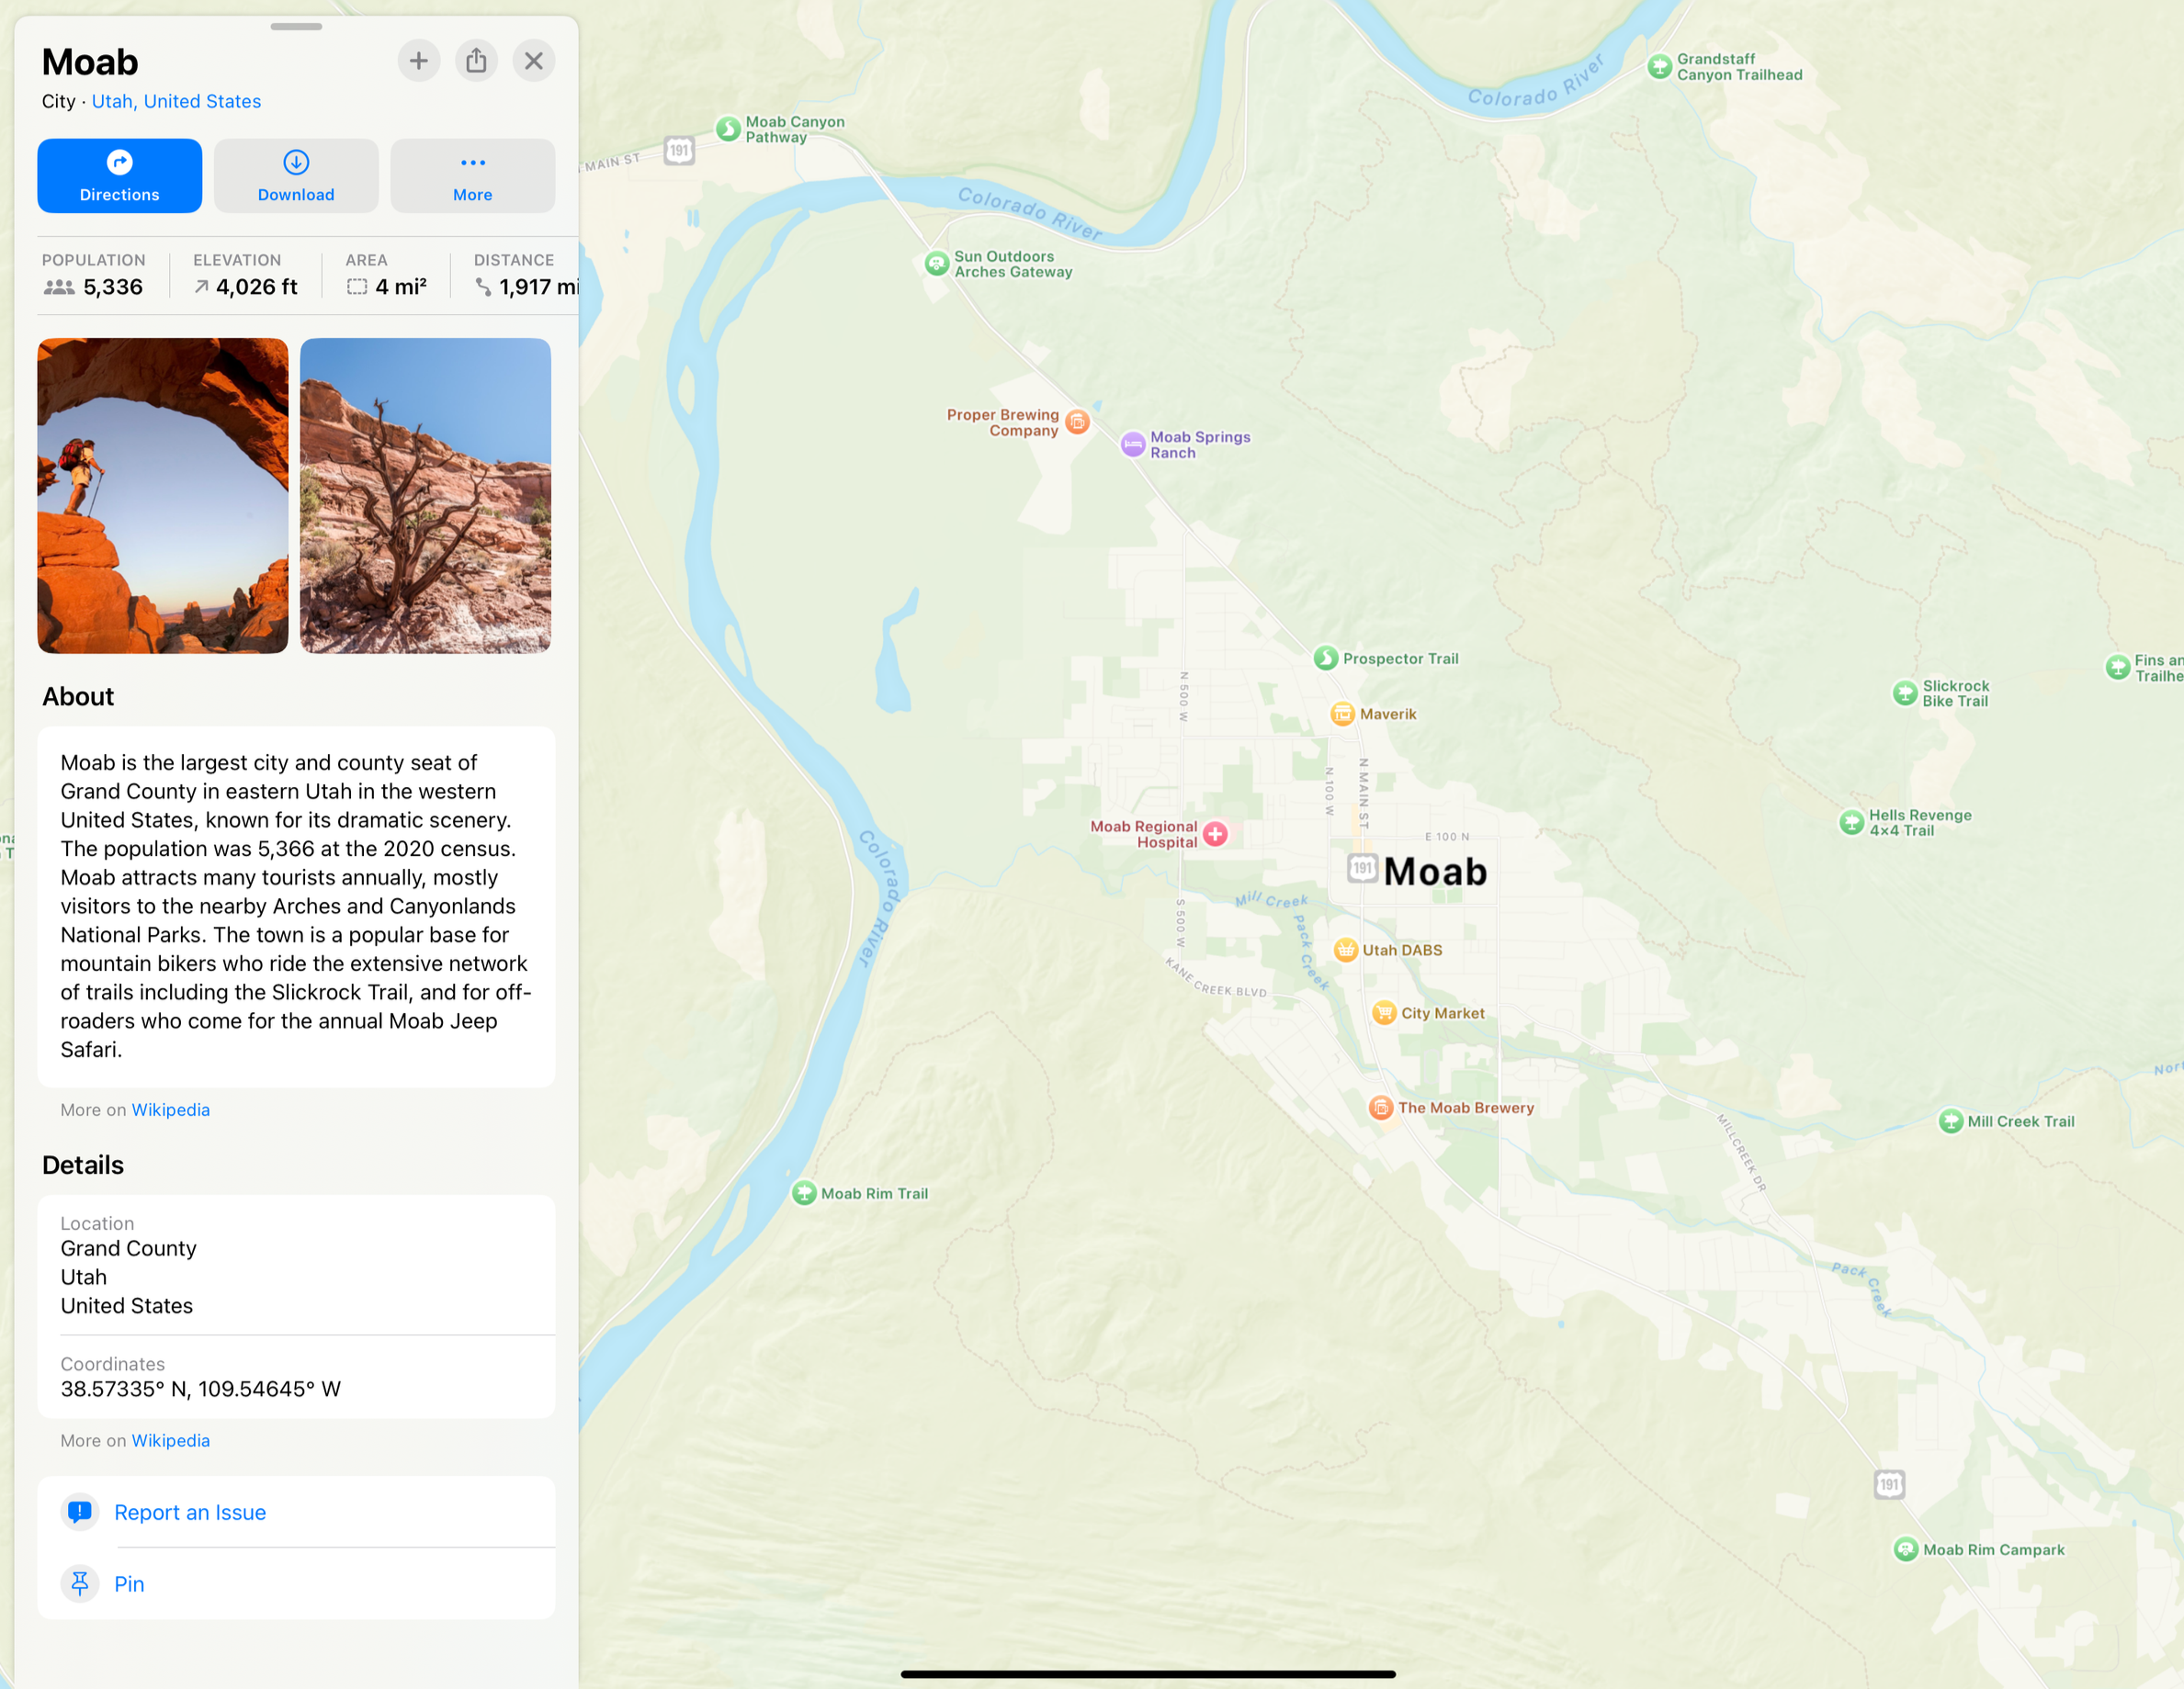Screen dimensions: 2184x1689
Task: Tap the share icon in place card
Action: [x=476, y=61]
